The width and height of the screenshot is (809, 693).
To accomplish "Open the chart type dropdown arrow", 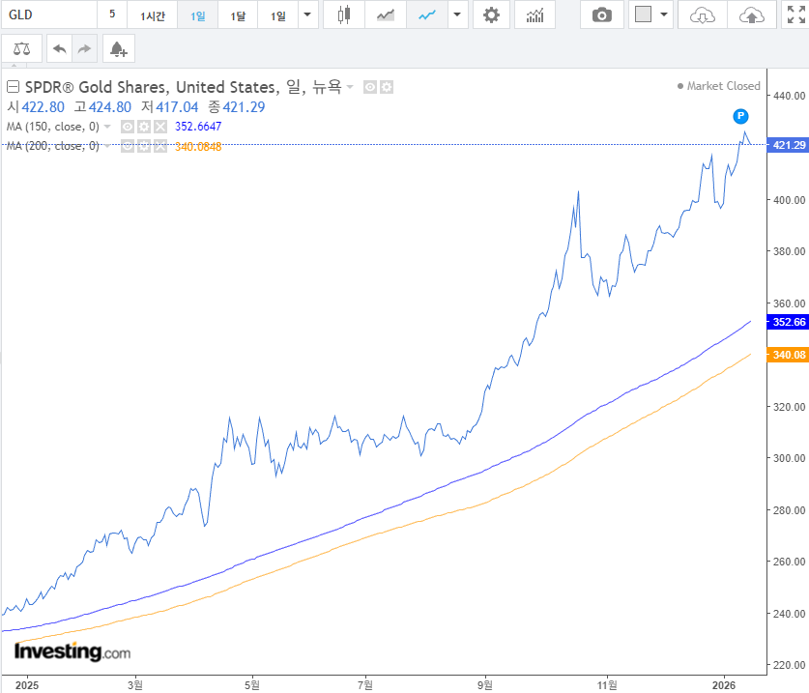I will point(457,14).
